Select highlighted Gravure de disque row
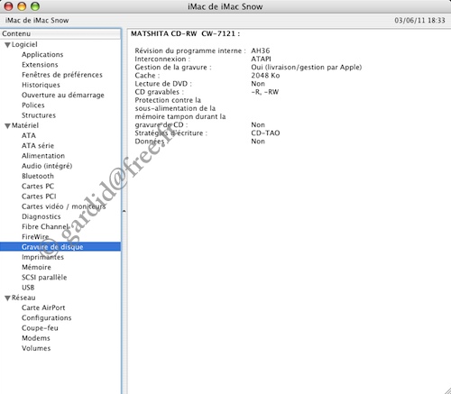Screen dimensions: 451x394 (60, 247)
